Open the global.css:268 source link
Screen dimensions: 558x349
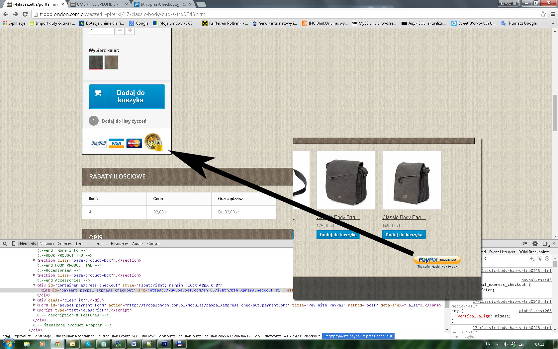tap(535, 311)
